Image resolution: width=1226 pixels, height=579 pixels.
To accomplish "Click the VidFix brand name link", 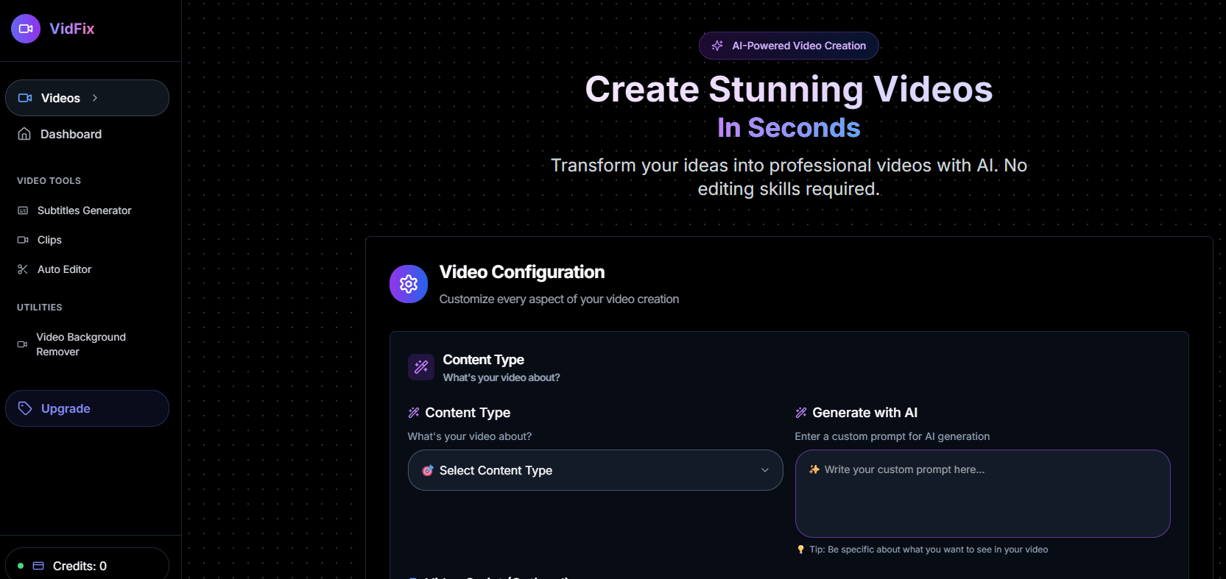I will pyautogui.click(x=72, y=29).
